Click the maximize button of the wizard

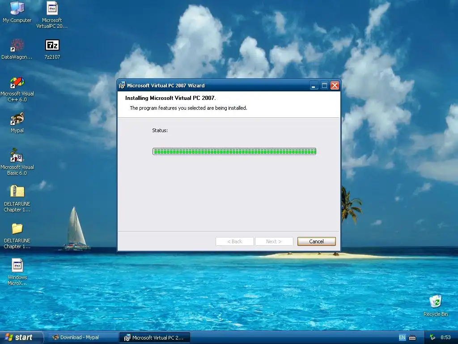coord(324,86)
